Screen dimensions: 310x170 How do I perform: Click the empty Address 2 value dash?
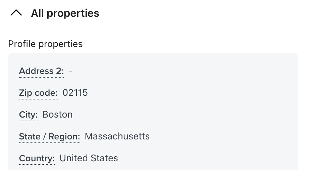(x=71, y=71)
